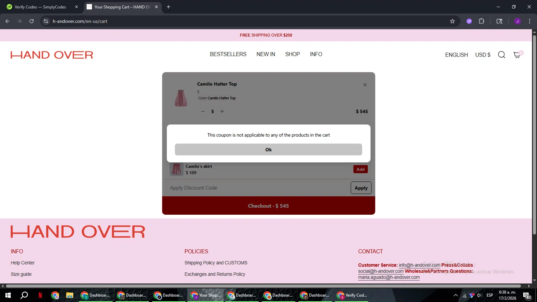
Task: Open the network tray icon
Action: pos(464,296)
